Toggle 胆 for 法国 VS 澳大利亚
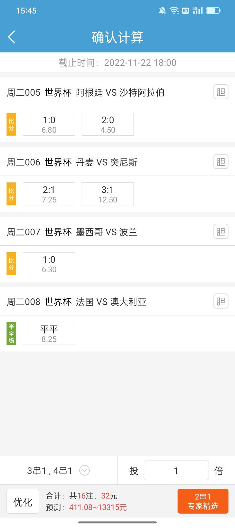 [x=221, y=301]
